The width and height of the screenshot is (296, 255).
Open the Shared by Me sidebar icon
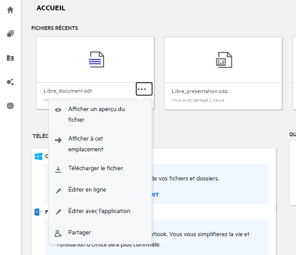point(10,82)
